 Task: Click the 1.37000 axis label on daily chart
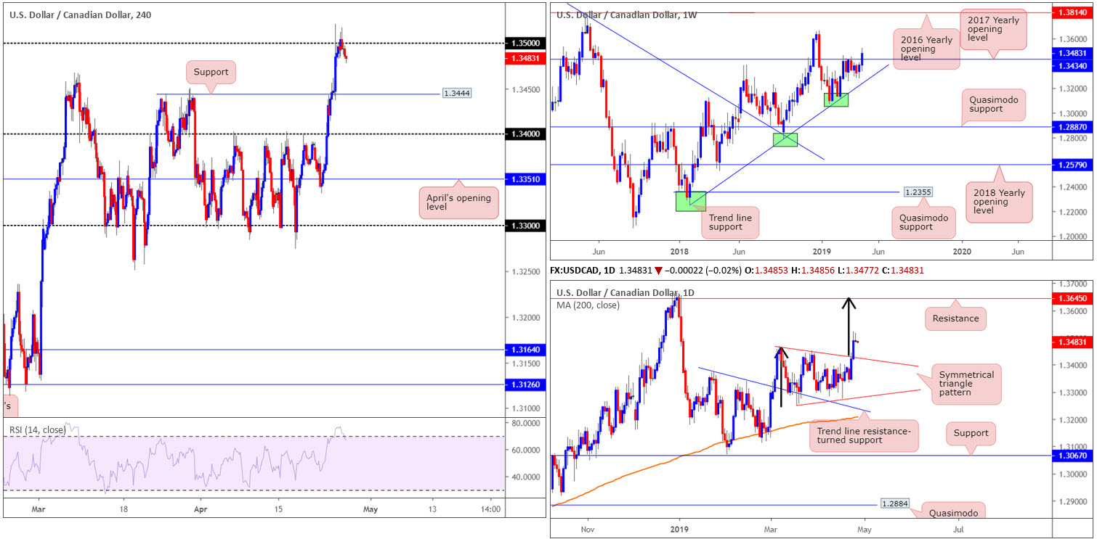1072,284
